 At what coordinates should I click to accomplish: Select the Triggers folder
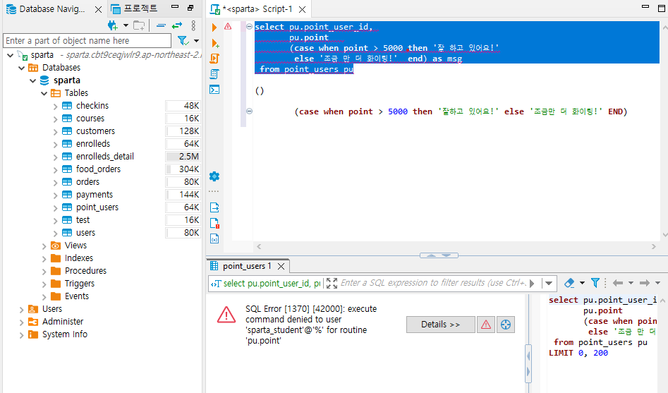point(79,284)
